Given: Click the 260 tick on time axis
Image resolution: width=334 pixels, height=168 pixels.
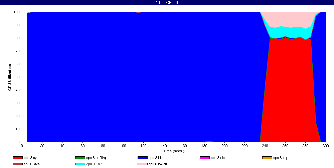Looking at the screenshot, I should point(285,146).
